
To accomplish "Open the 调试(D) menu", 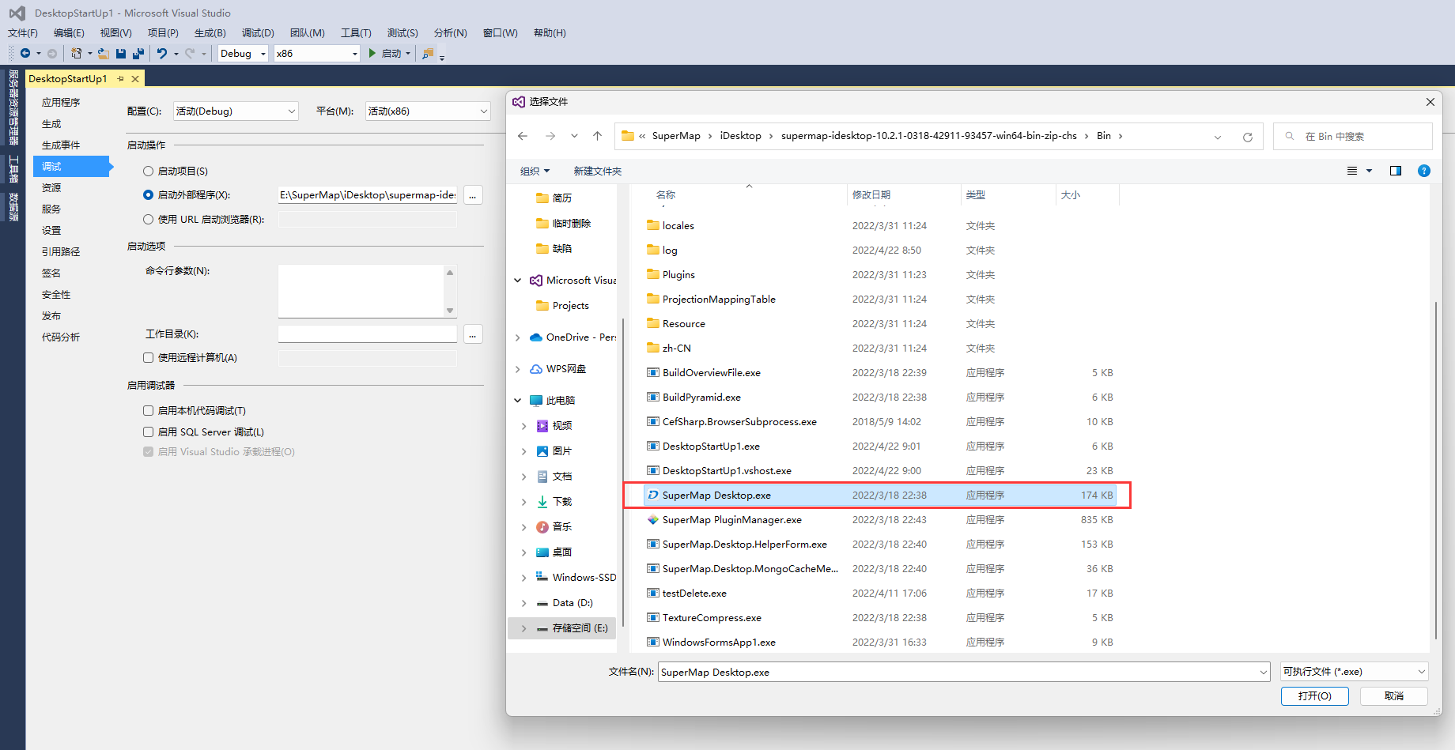I will pos(258,33).
